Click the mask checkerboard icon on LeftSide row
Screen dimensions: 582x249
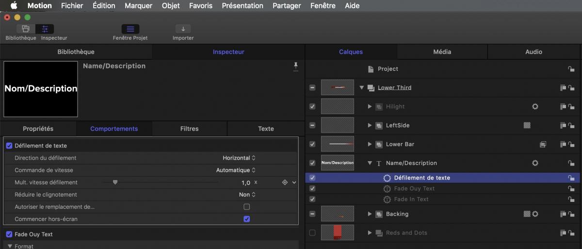527,125
